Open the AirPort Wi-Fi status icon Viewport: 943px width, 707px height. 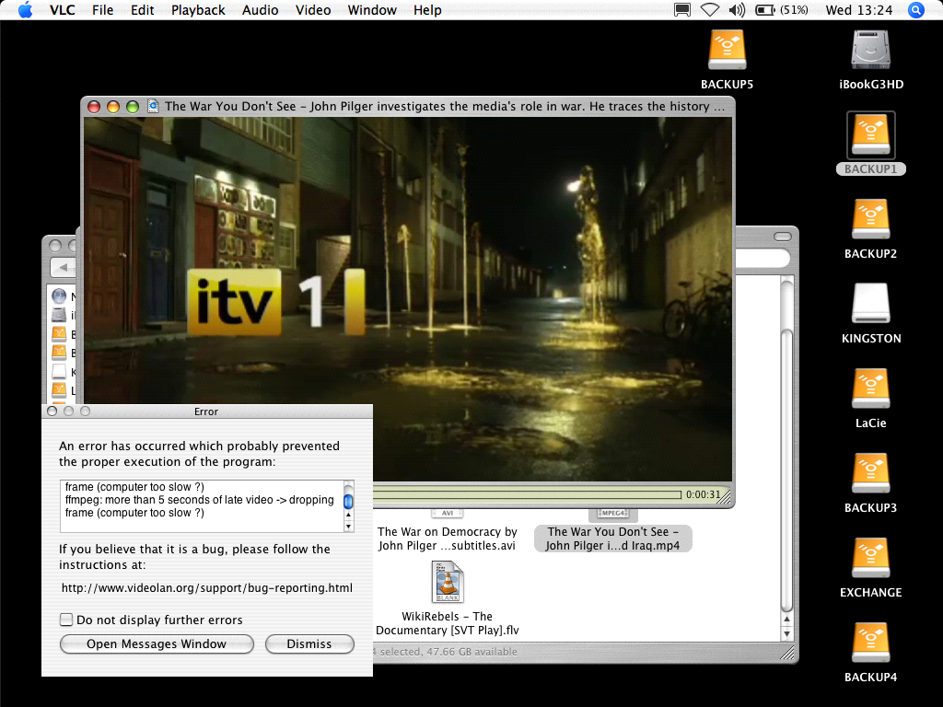click(x=709, y=10)
